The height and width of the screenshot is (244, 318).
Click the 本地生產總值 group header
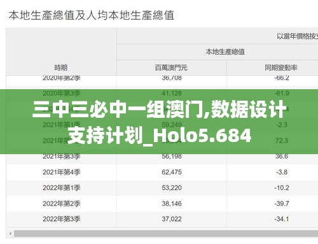click(x=225, y=52)
